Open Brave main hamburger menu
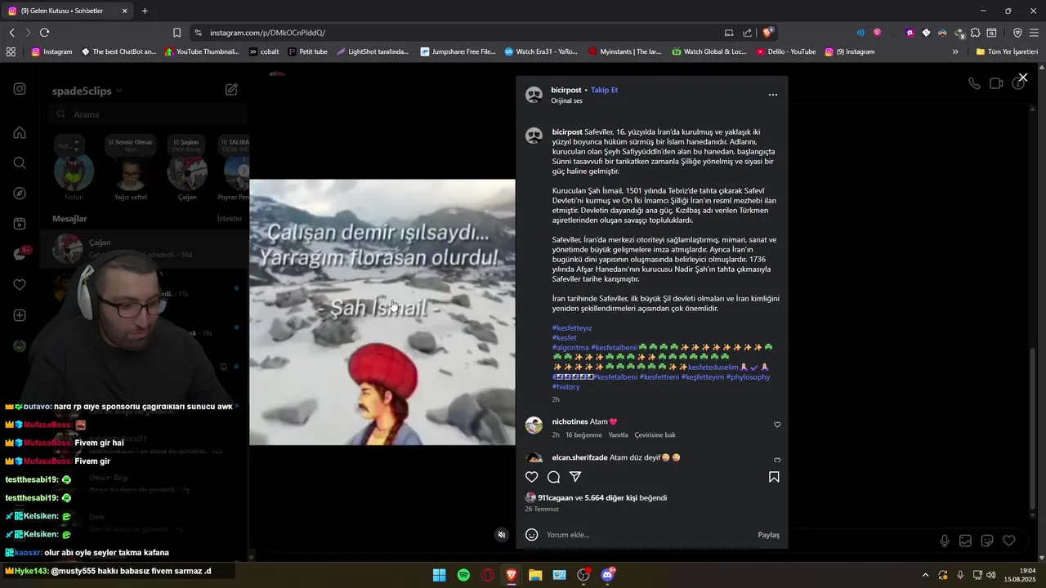The width and height of the screenshot is (1046, 588). [x=1034, y=33]
